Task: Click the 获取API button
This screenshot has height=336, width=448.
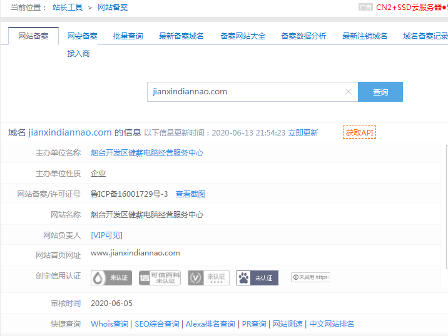Action: (360, 132)
